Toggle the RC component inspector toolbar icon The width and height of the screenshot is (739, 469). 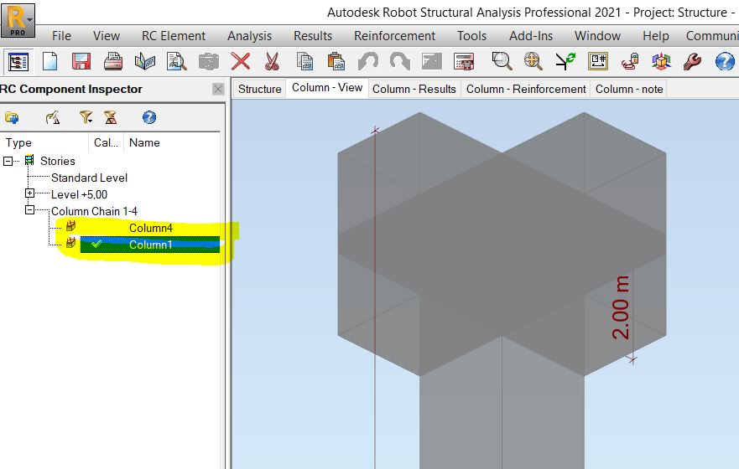[x=18, y=62]
